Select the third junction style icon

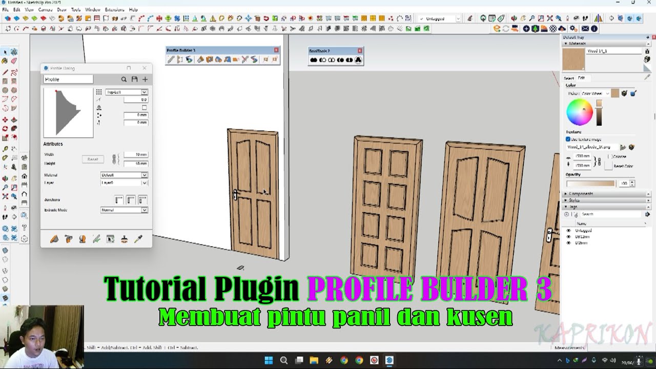pos(142,200)
